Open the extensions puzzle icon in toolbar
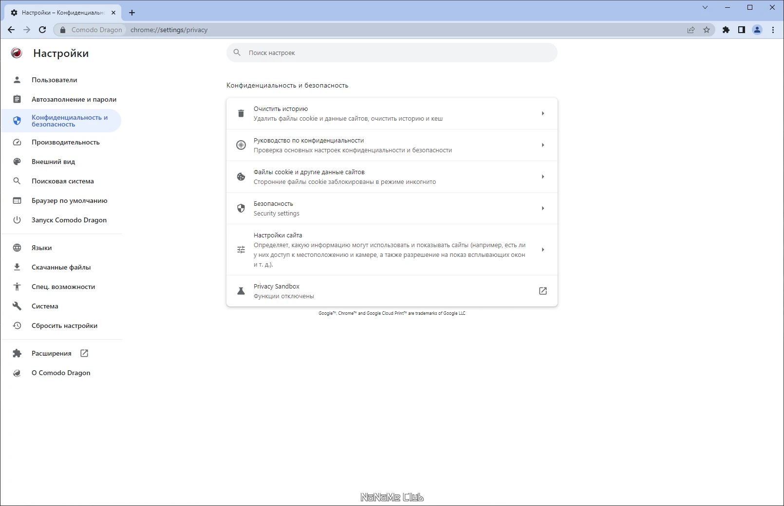 click(x=726, y=30)
